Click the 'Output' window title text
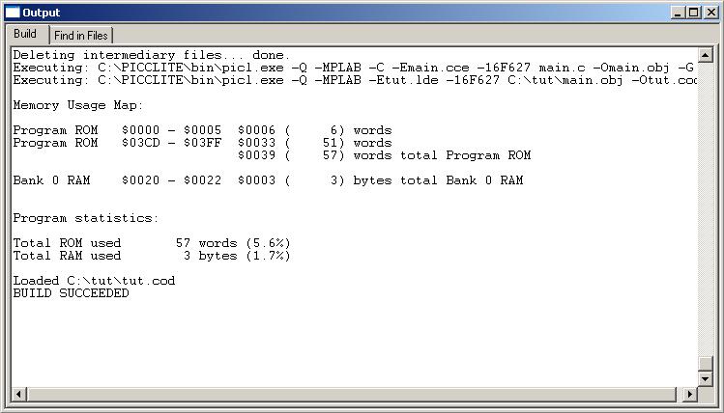Screen dimensions: 724x413 point(42,13)
